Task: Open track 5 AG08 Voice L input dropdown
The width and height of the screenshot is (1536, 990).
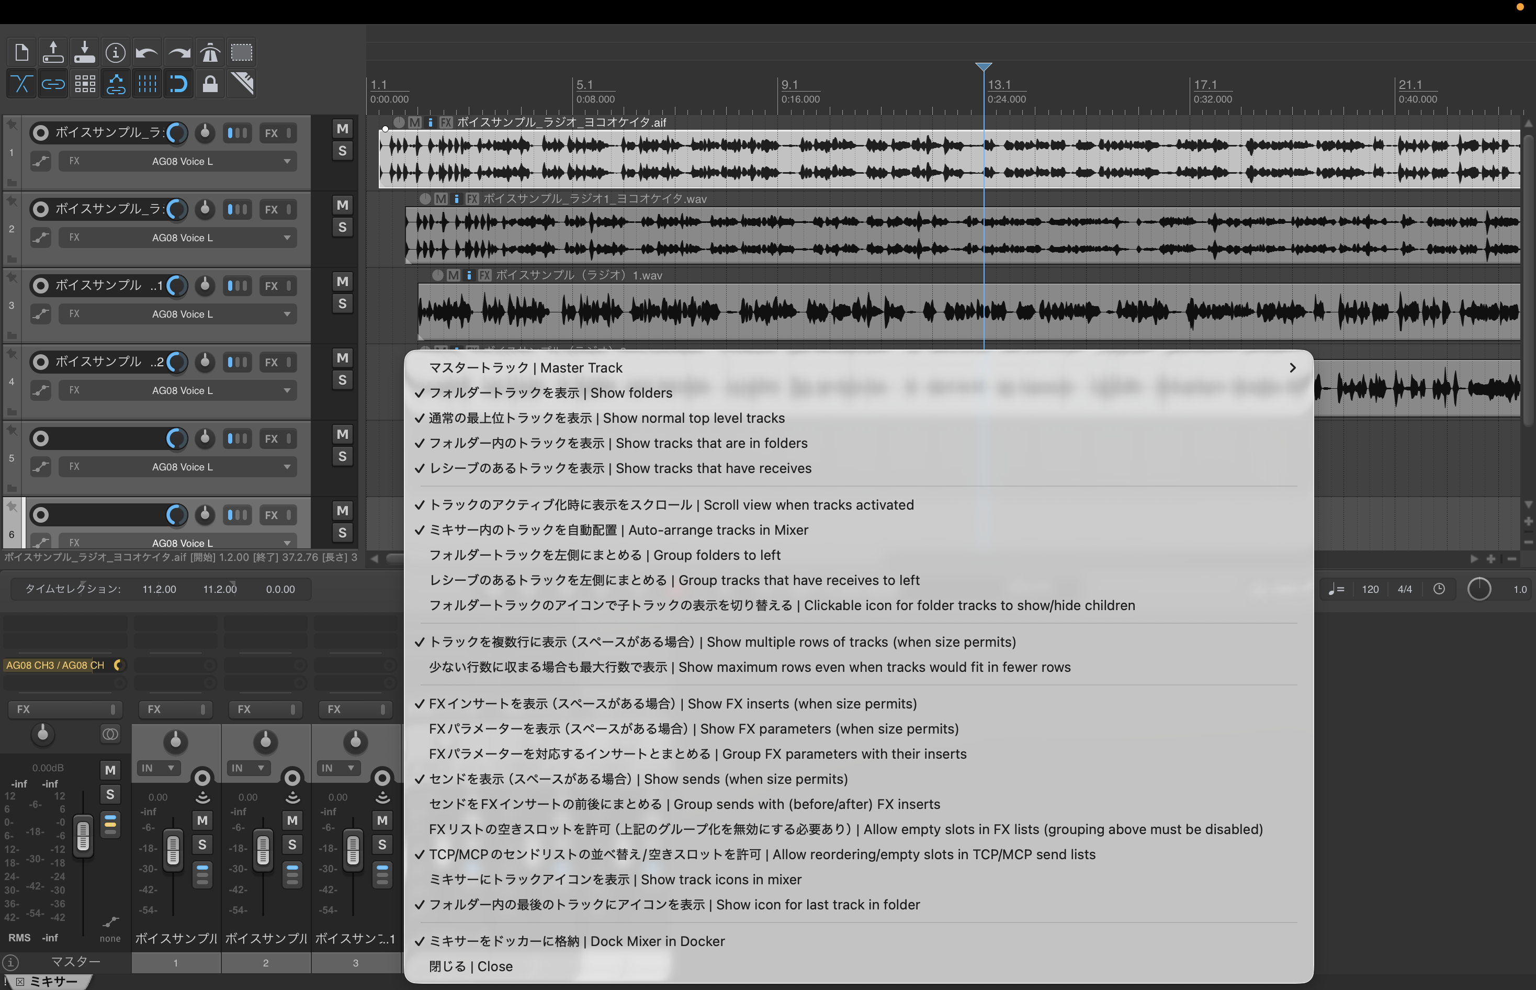Action: (x=178, y=467)
